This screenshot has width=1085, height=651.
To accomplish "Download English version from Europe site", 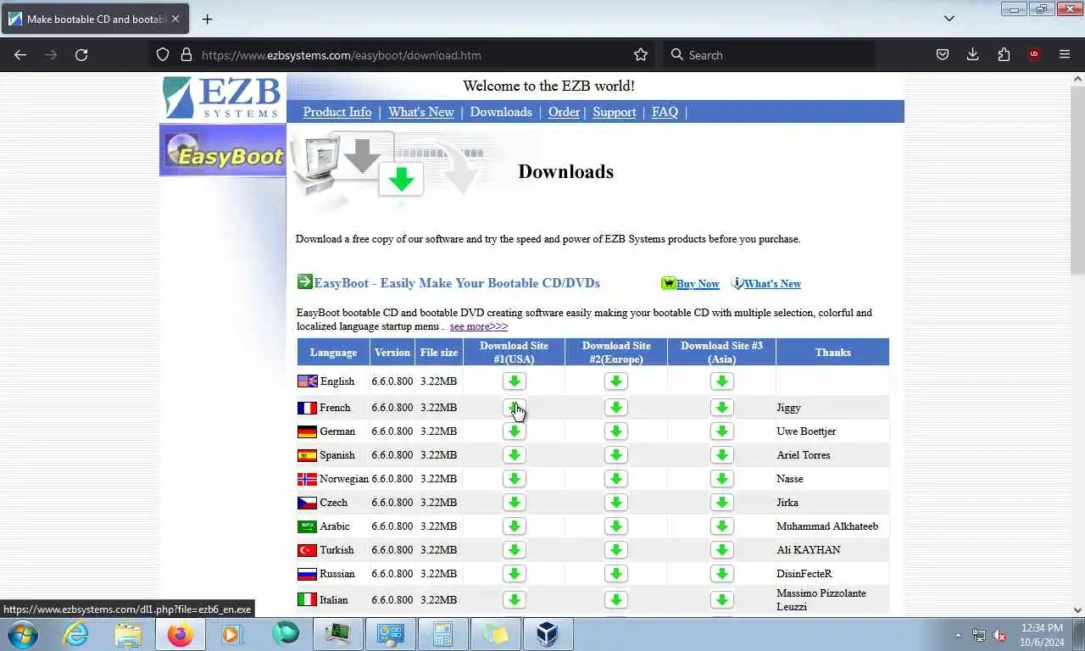I will 616,381.
